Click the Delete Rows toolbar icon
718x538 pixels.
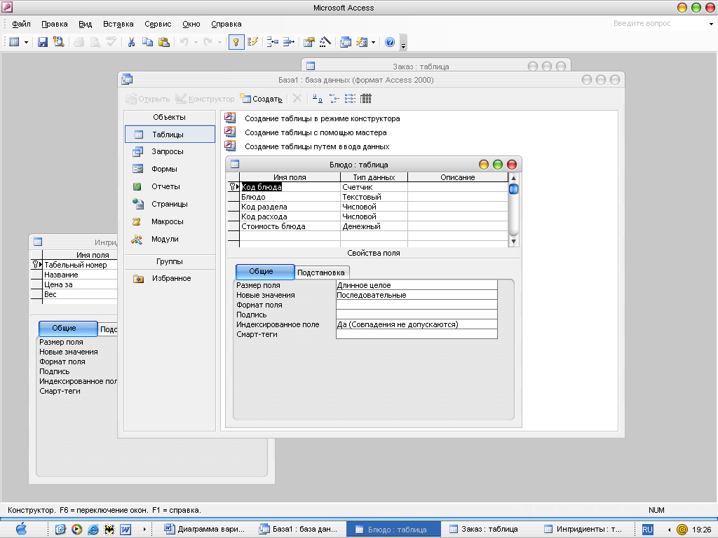click(x=288, y=42)
